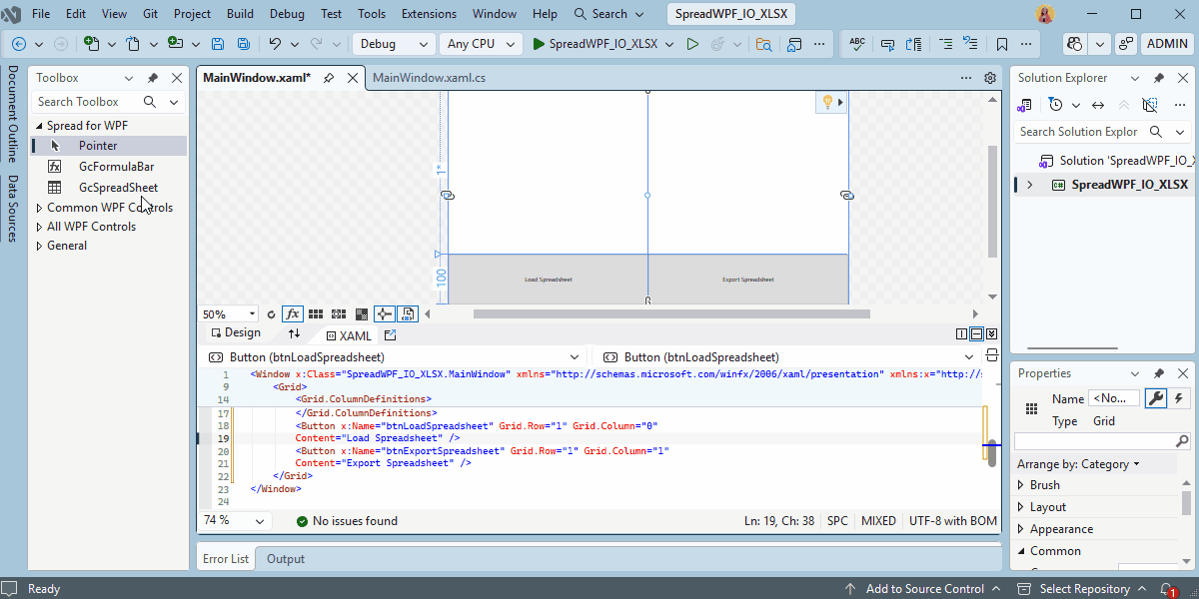Toggle snapping to snaplines button
This screenshot has height=599, width=1199.
point(385,313)
